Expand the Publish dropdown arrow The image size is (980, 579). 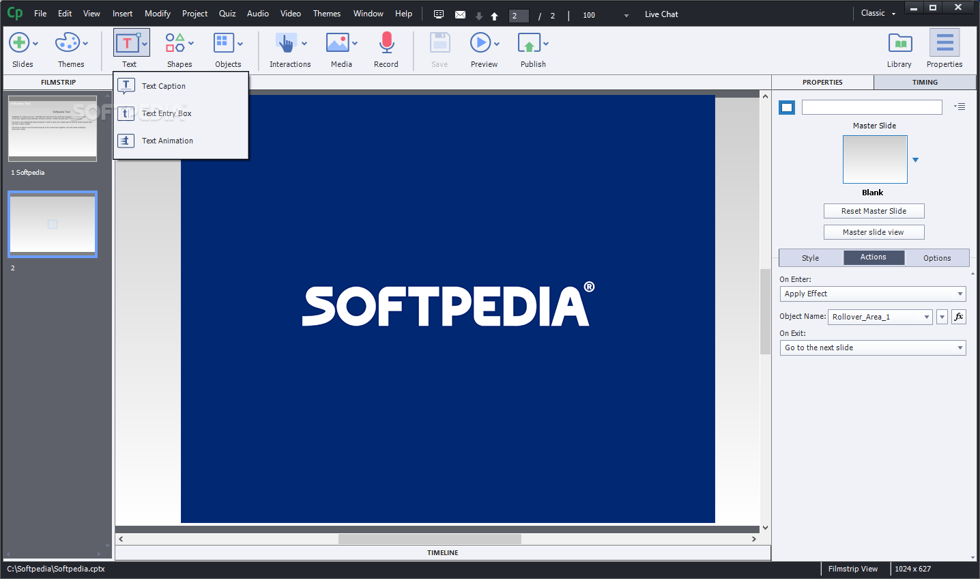546,44
